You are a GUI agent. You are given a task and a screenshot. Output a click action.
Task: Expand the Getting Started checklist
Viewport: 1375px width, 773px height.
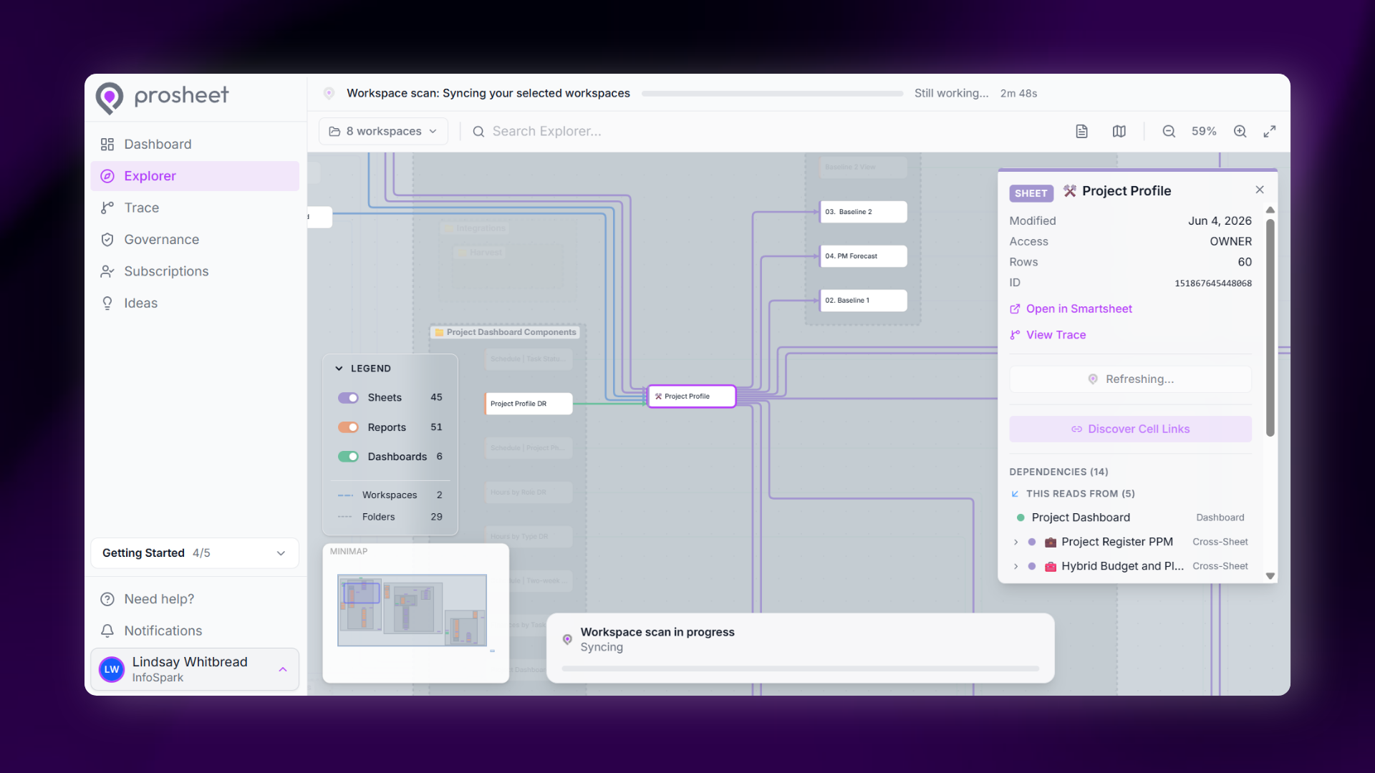[x=195, y=553]
